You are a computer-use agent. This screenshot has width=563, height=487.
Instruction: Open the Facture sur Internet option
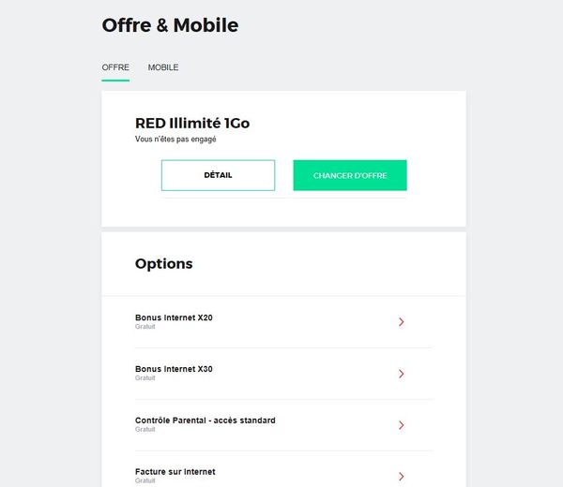175,472
